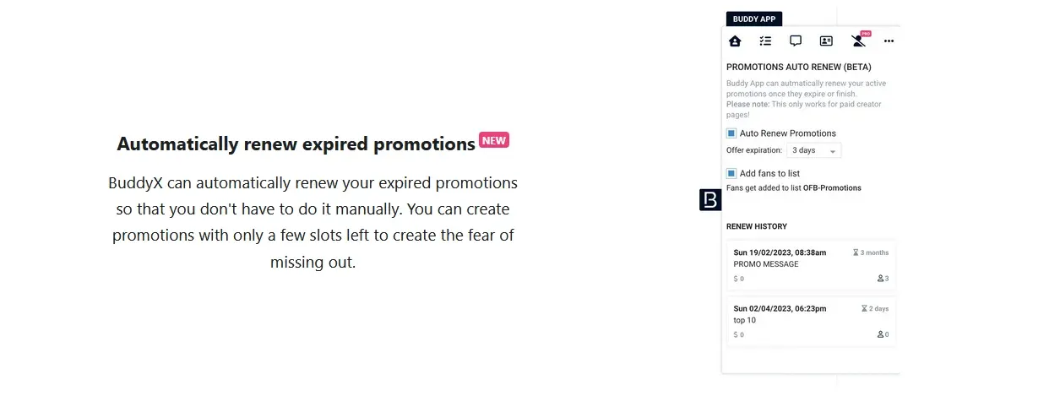Viewport: 1060px width, 396px height.
Task: Select the BUDDY APP tab label
Action: [754, 19]
